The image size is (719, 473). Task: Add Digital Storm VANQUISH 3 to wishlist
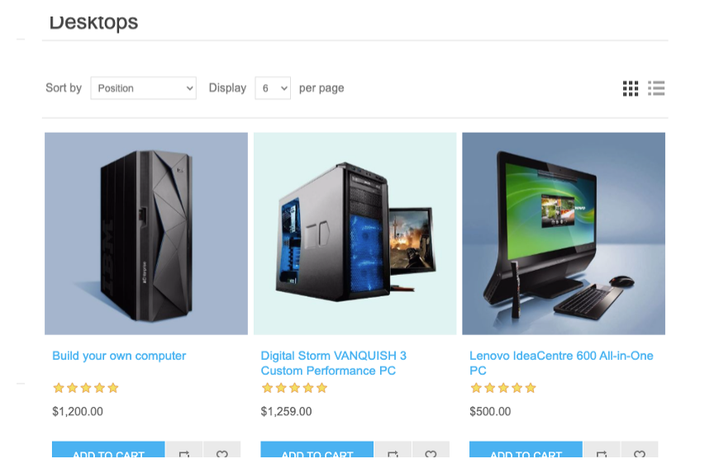click(x=431, y=449)
